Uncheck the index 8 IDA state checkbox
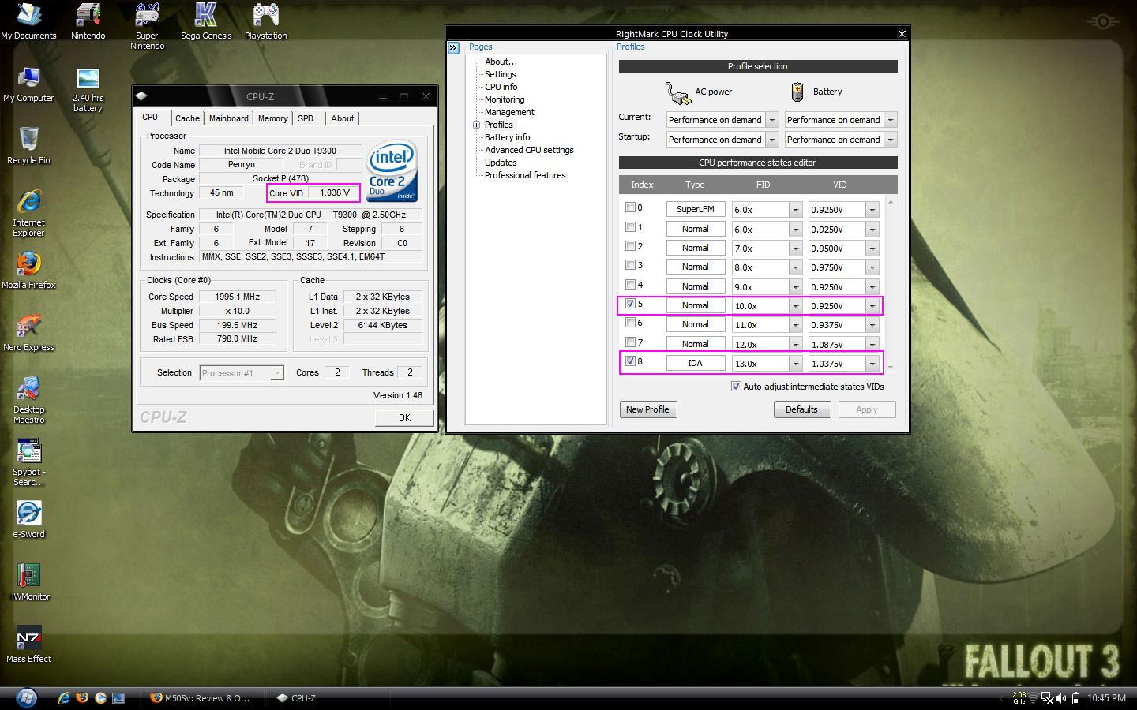 click(630, 361)
